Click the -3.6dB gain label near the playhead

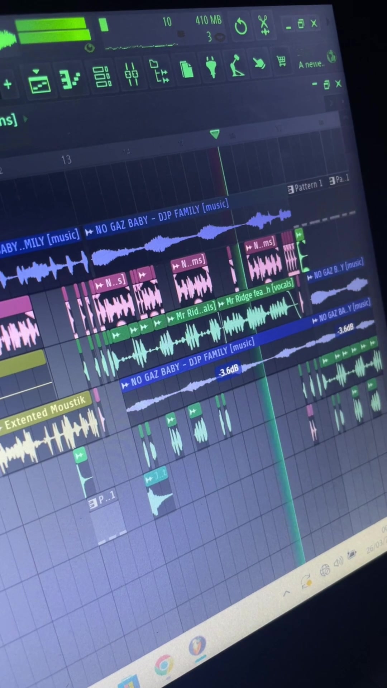click(x=229, y=371)
